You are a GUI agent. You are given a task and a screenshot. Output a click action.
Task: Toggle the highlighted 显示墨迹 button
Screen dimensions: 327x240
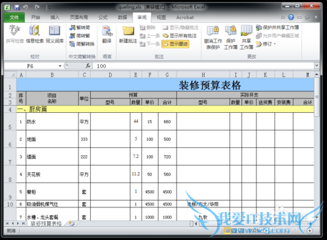click(175, 44)
